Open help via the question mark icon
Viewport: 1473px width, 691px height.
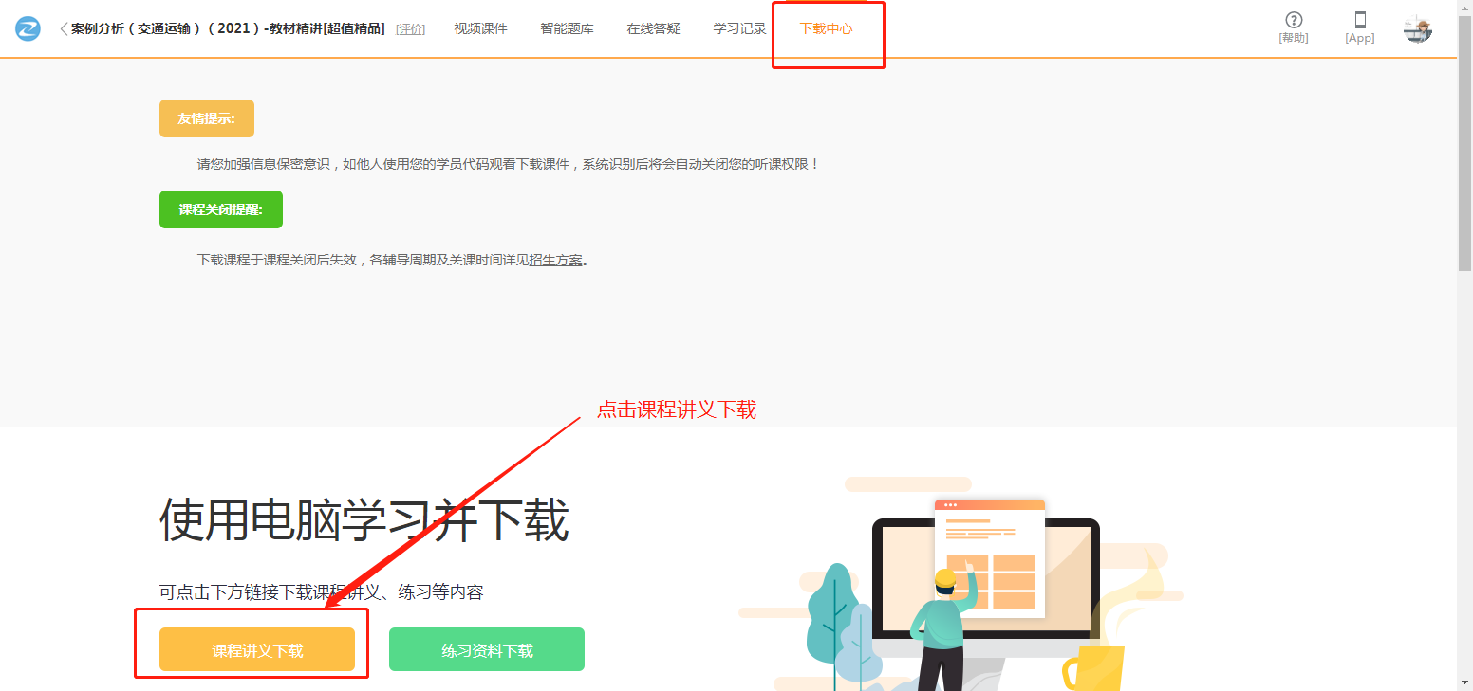point(1293,21)
